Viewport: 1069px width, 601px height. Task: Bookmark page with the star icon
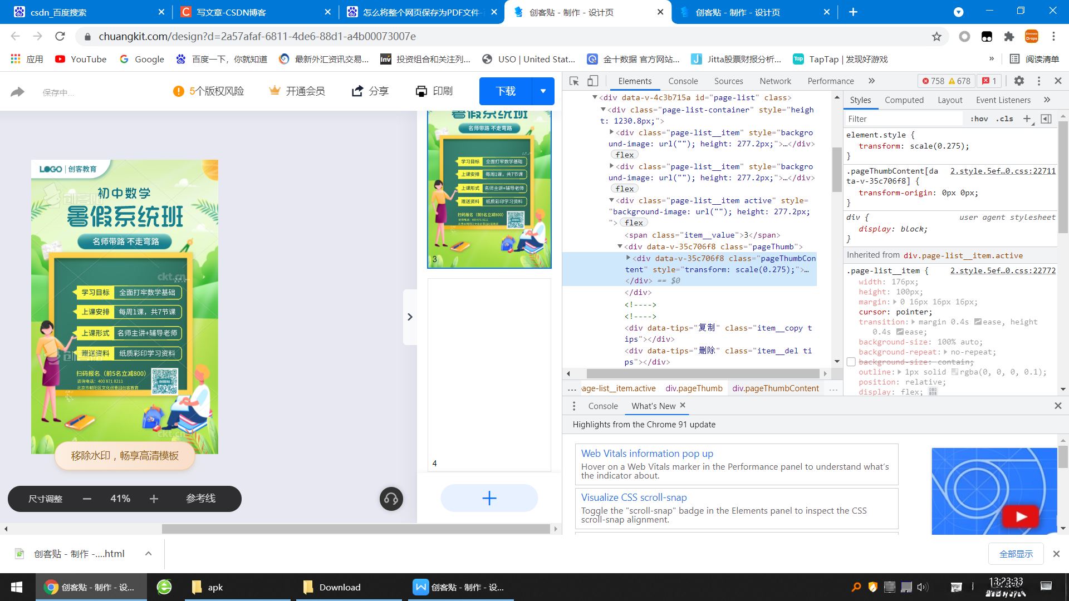click(x=936, y=37)
